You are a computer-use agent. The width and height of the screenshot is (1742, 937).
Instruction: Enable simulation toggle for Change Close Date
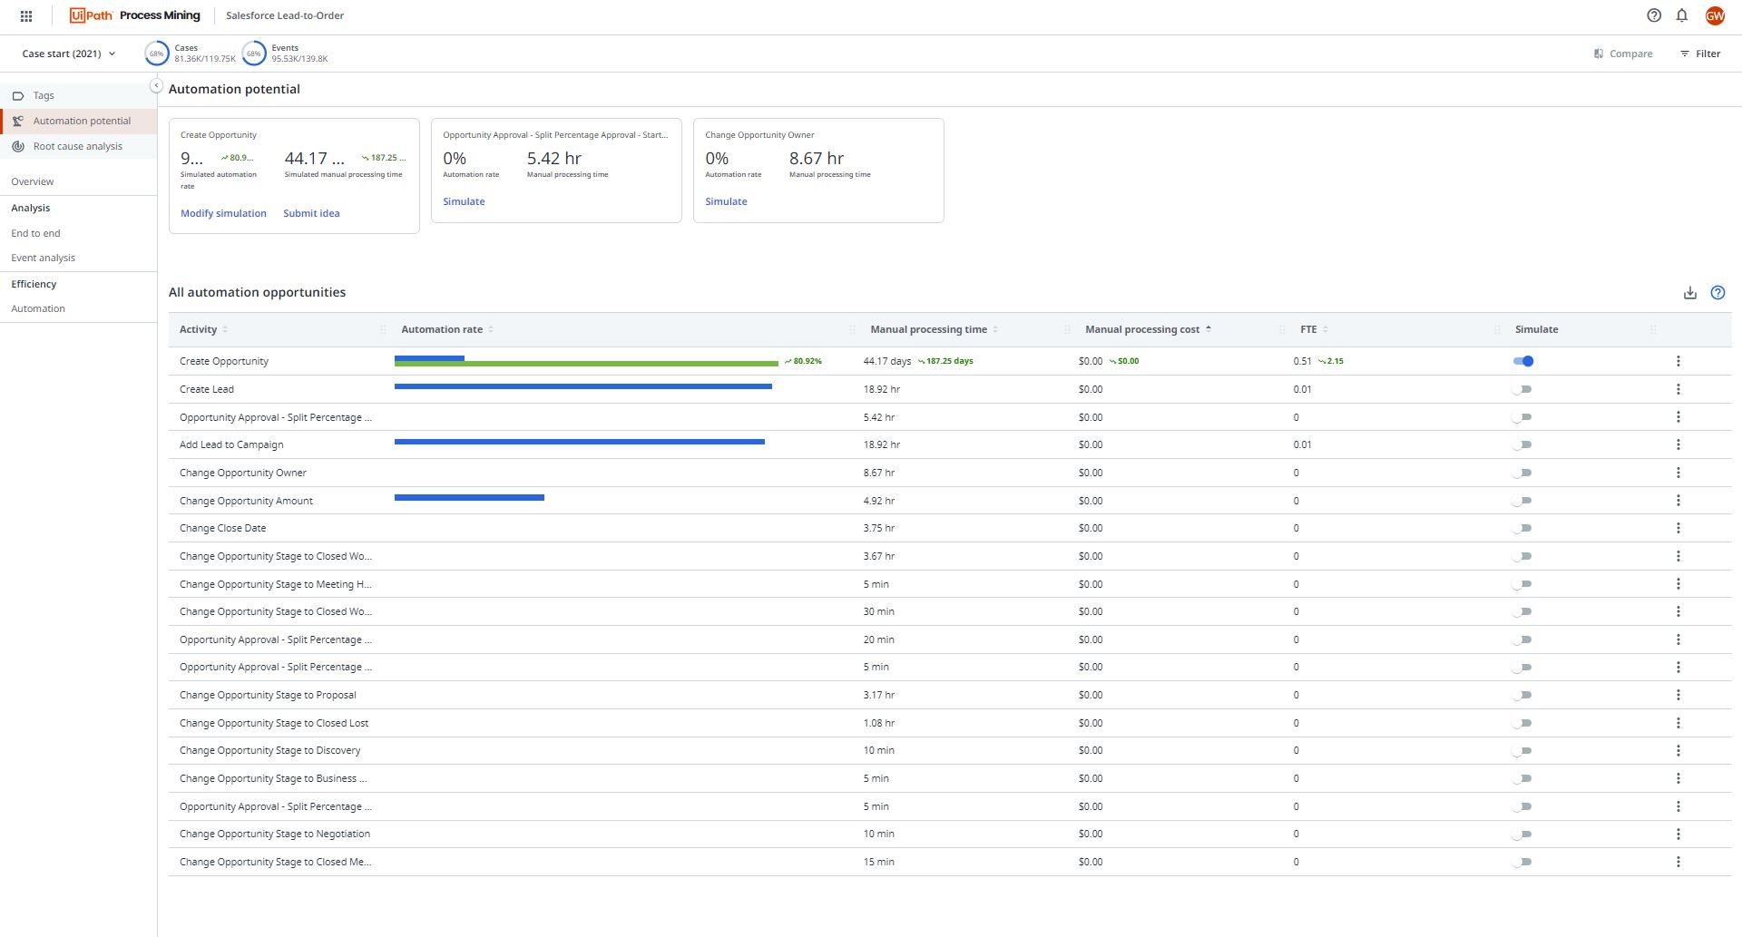pyautogui.click(x=1522, y=528)
